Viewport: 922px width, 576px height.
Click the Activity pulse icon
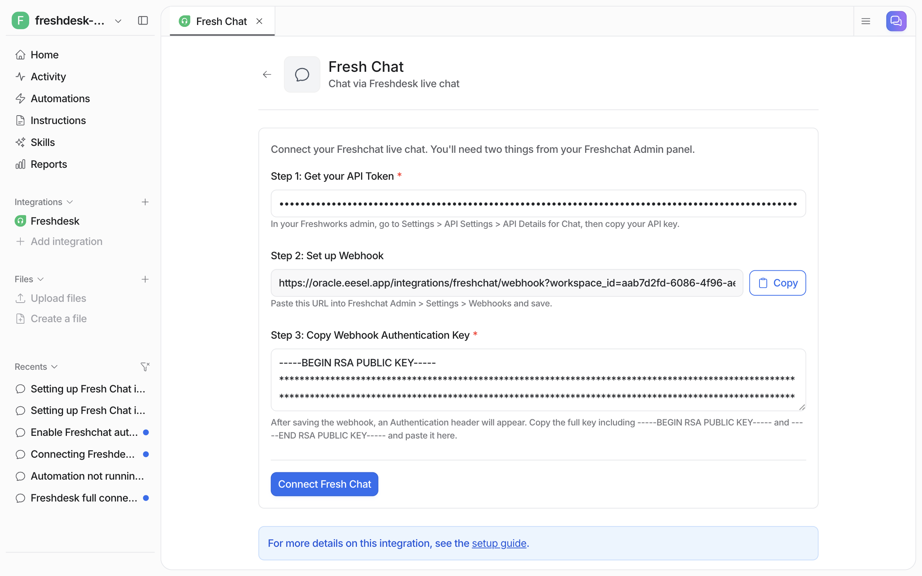(20, 76)
